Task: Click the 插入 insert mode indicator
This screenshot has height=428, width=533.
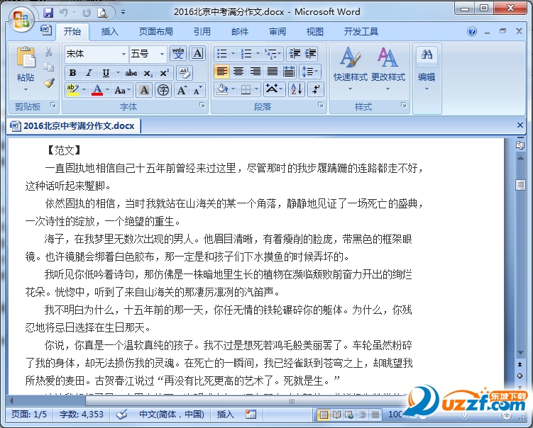Action: [x=226, y=415]
